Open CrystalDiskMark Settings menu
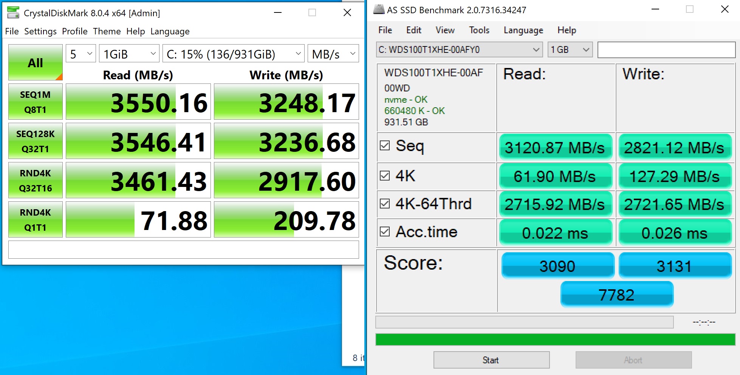The width and height of the screenshot is (740, 375). pos(40,31)
